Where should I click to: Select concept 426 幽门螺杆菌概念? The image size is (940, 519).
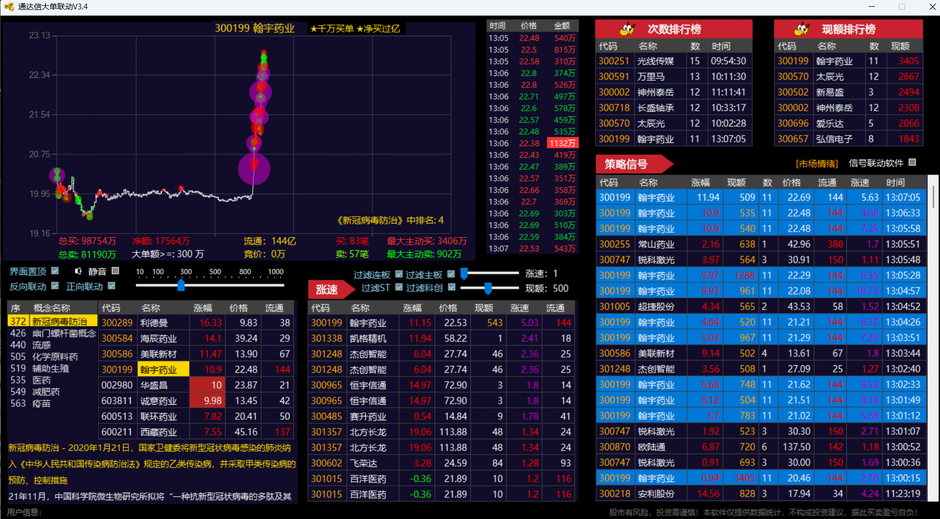click(53, 333)
